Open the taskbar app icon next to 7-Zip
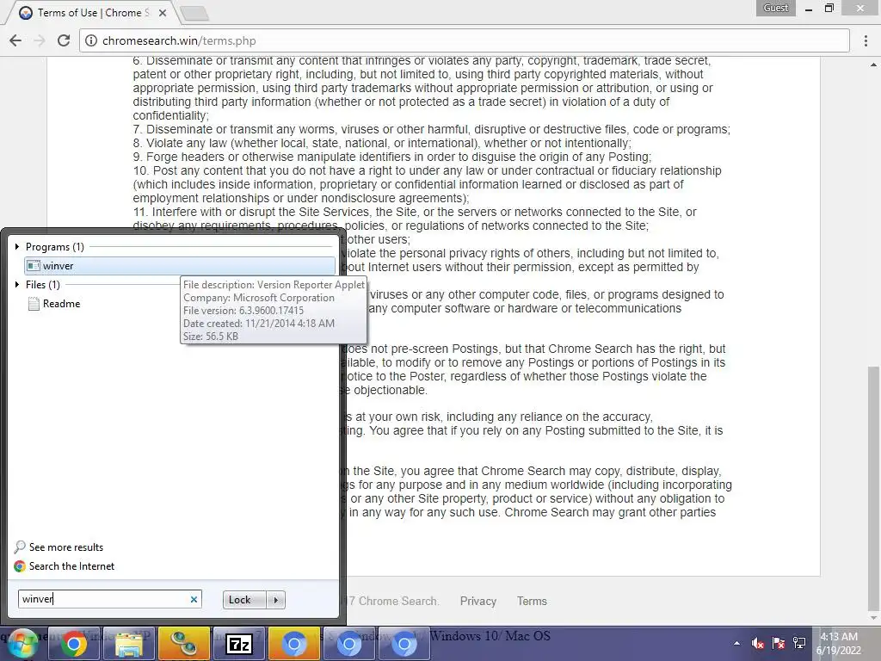 point(184,644)
